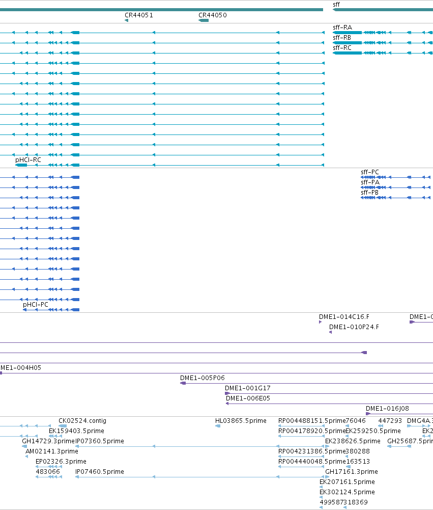The height and width of the screenshot is (510, 433).
Task: Click the DME1-014C16.F small arrow feature
Action: click(x=320, y=322)
